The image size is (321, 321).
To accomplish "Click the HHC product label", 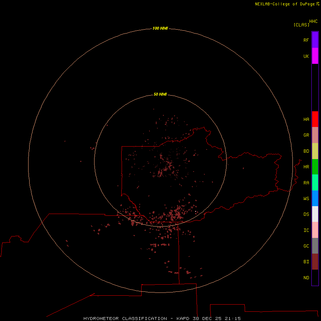I will pos(313,21).
